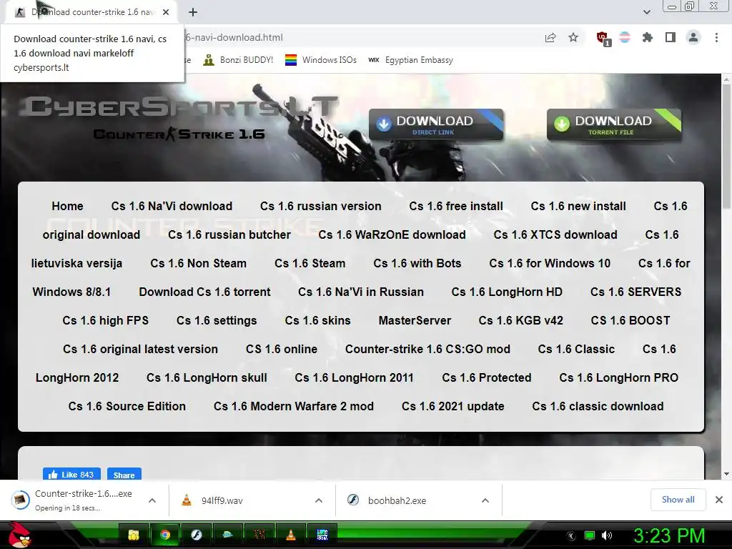Open Cs 1.6 Na'Vi in Russian link
Viewport: 732px width, 549px height.
[x=361, y=292]
